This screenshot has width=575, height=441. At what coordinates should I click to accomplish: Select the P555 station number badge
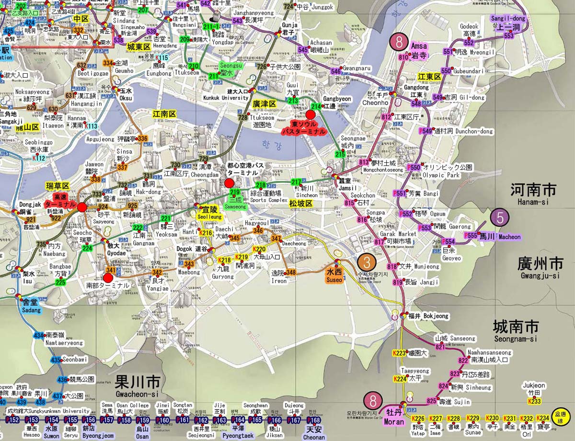tap(471, 236)
